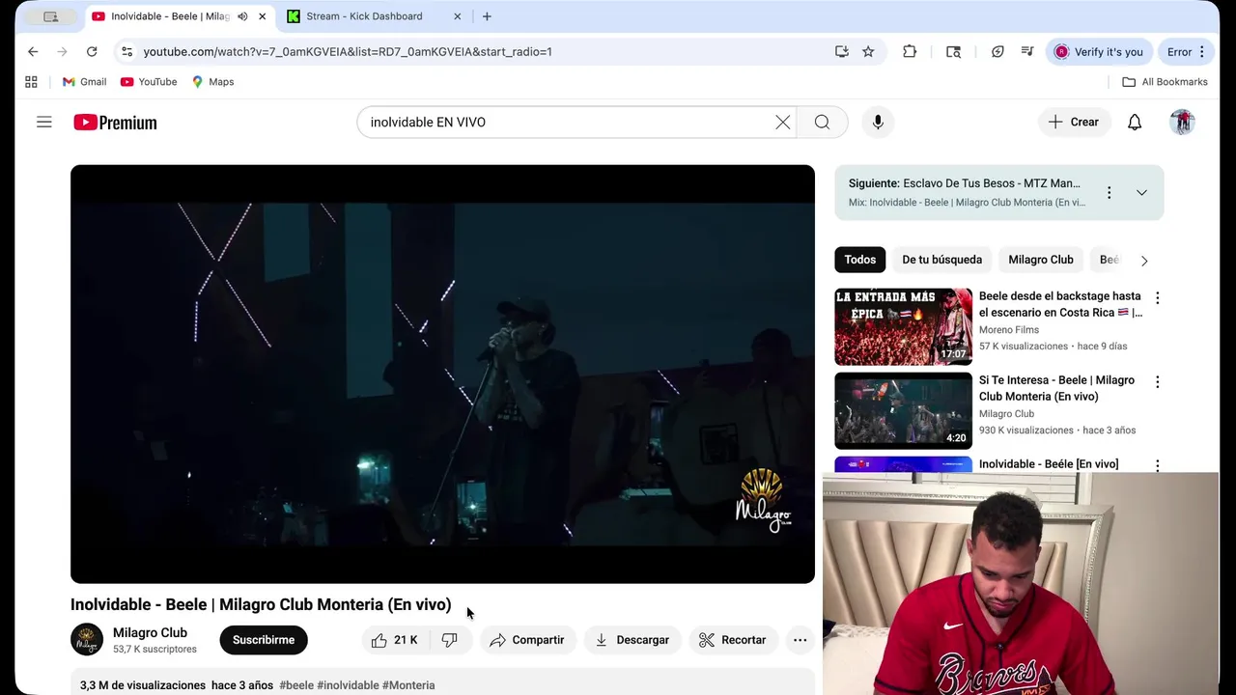This screenshot has height=695, width=1236.
Task: Click the Verify it's you profile button
Action: [x=1098, y=51]
